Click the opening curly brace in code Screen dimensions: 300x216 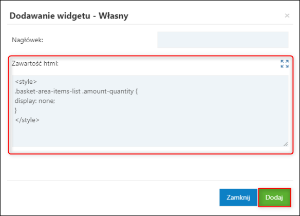(137, 92)
